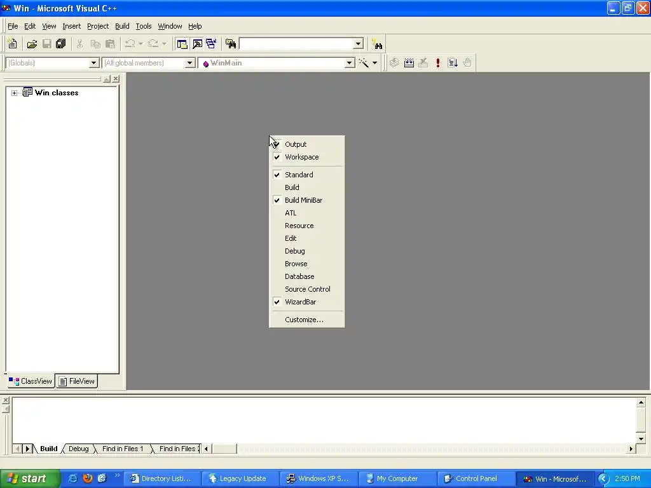651x488 pixels.
Task: Click the Undo arrow icon
Action: pyautogui.click(x=130, y=44)
